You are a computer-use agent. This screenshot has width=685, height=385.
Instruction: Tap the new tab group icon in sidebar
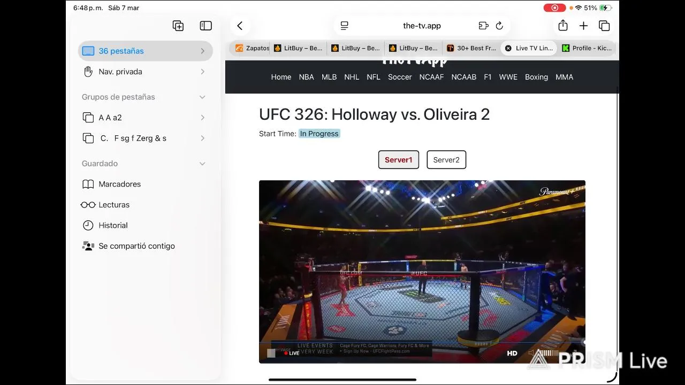178,26
